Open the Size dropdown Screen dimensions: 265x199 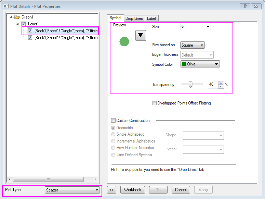pos(208,27)
